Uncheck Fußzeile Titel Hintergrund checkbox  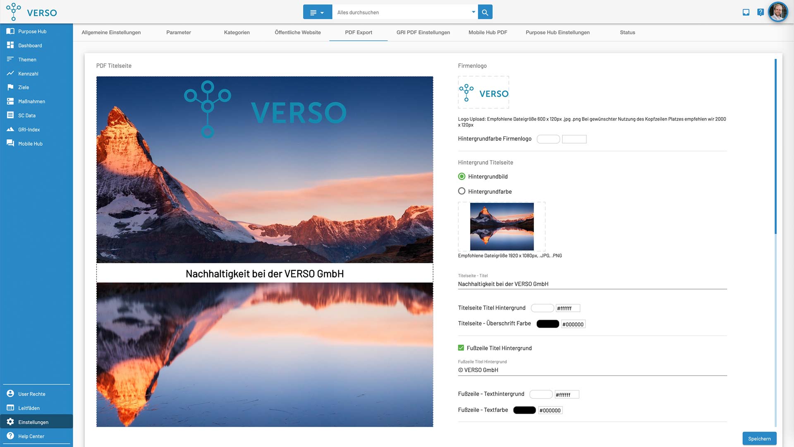click(x=461, y=348)
